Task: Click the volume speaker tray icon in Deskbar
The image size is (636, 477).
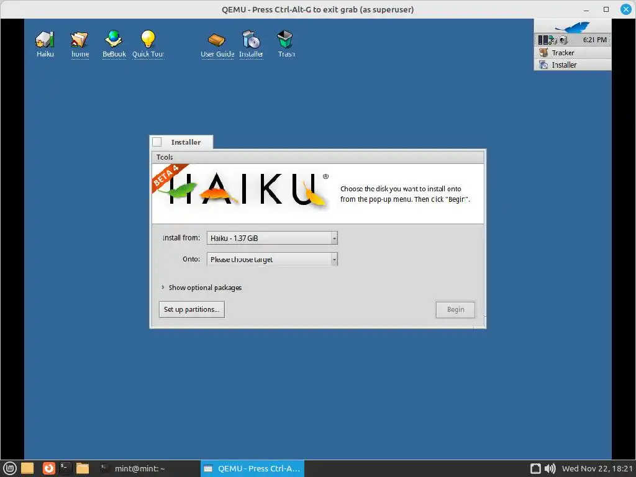Action: (x=563, y=40)
